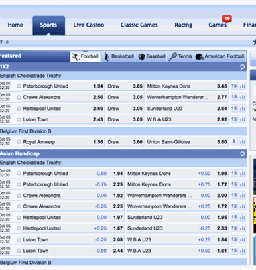Show 15 more markets for 1X2 Luton Town row
This screenshot has height=270, width=256.
pyautogui.click(x=234, y=119)
